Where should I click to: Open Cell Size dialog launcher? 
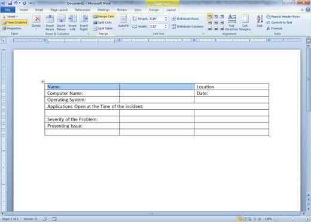[x=203, y=34]
